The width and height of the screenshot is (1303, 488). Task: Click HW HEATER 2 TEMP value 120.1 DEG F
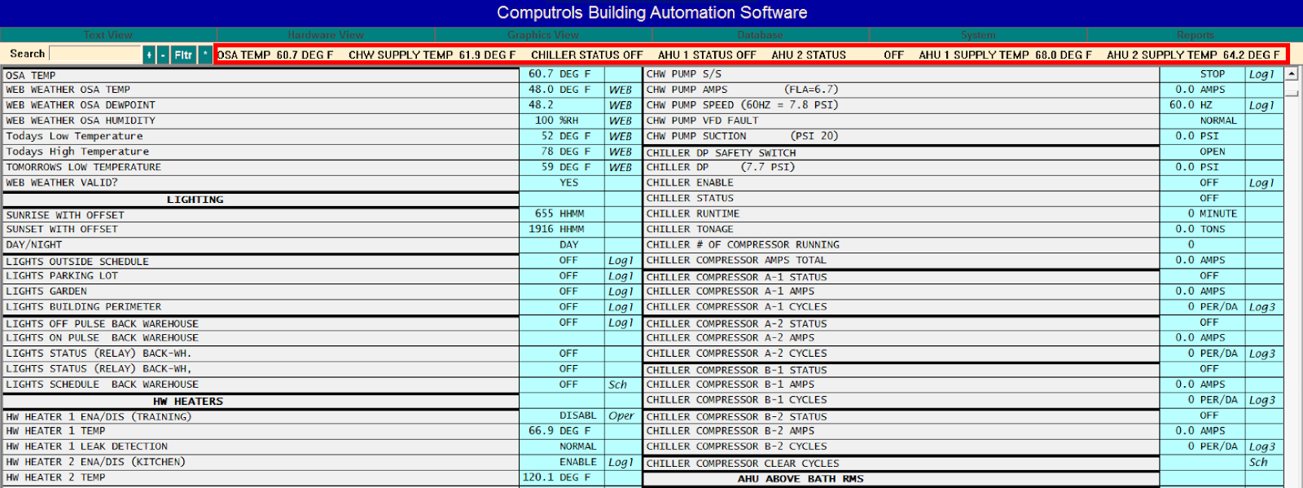(x=560, y=477)
